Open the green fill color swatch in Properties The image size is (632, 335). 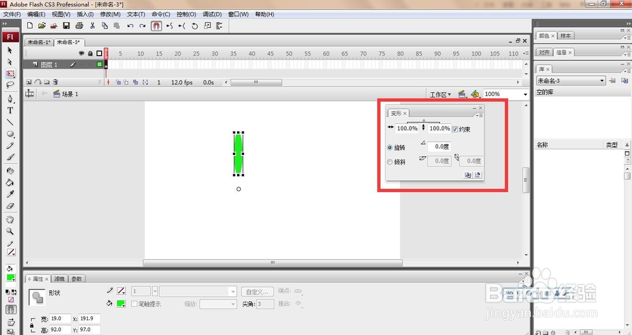(121, 303)
